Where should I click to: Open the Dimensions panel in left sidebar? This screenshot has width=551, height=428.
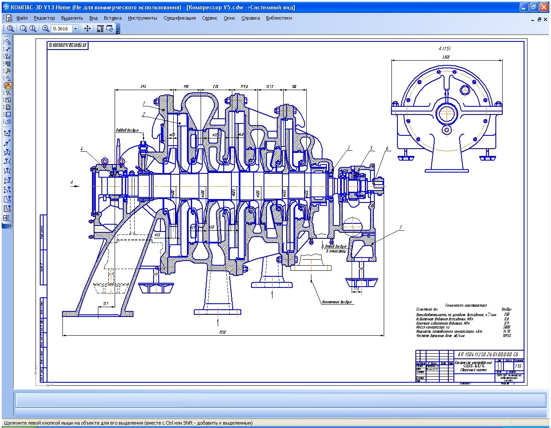click(x=7, y=49)
